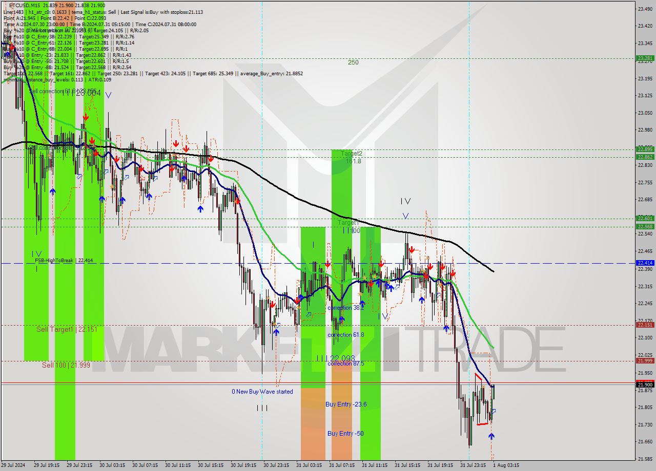Click the 'correction 38.2' label
The image size is (656, 471).
(346, 308)
